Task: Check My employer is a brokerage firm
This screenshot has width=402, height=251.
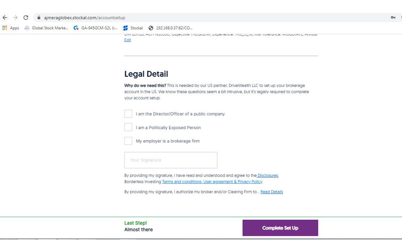Action: [128, 141]
